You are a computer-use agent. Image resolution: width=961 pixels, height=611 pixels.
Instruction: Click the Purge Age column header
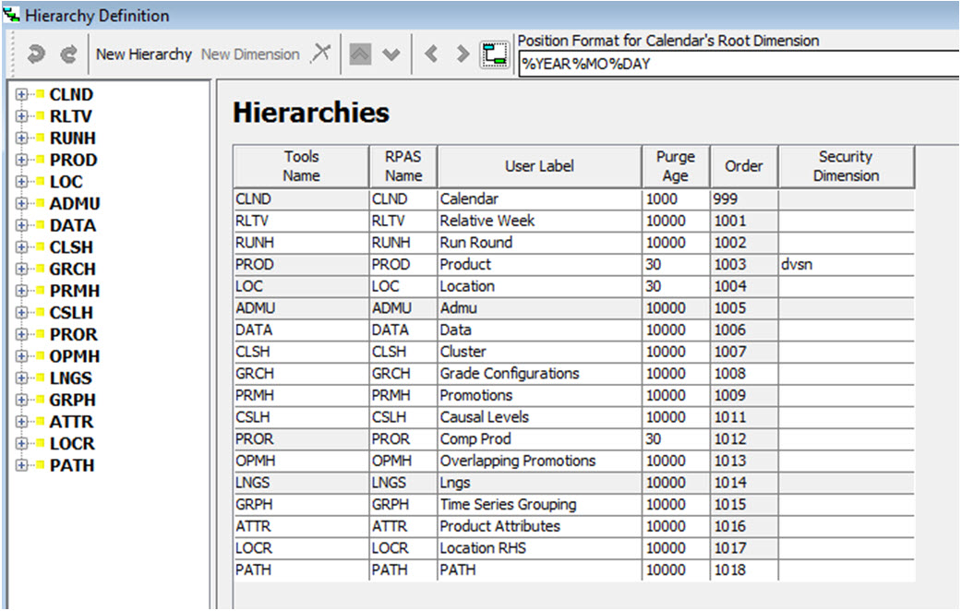point(676,166)
